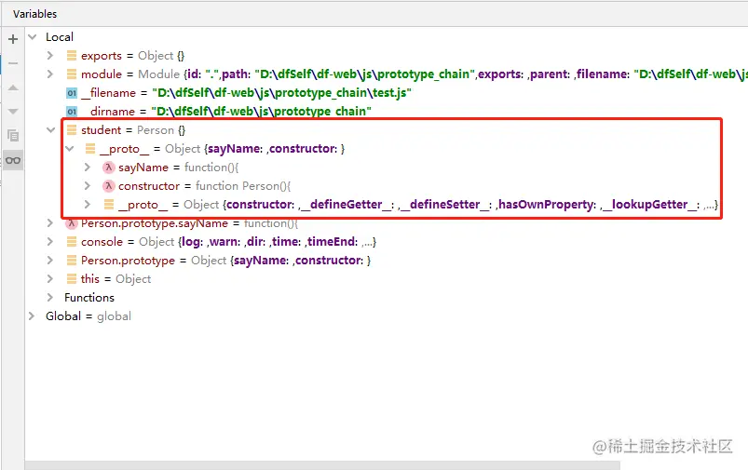Click the object icon beside 'Object {constructor: ,__defineGetter__:'
The width and height of the screenshot is (748, 470).
pyautogui.click(x=109, y=204)
